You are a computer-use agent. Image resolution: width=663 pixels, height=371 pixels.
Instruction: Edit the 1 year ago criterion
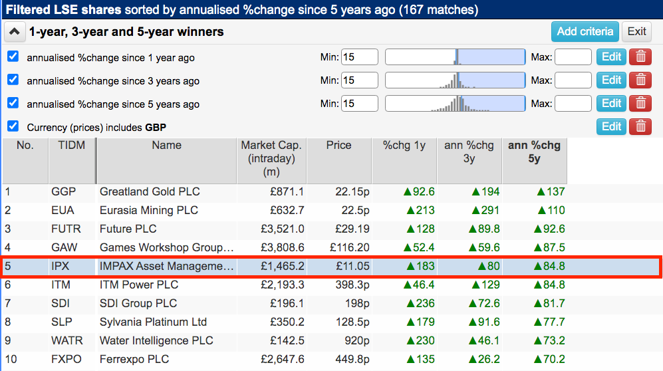[x=611, y=57]
